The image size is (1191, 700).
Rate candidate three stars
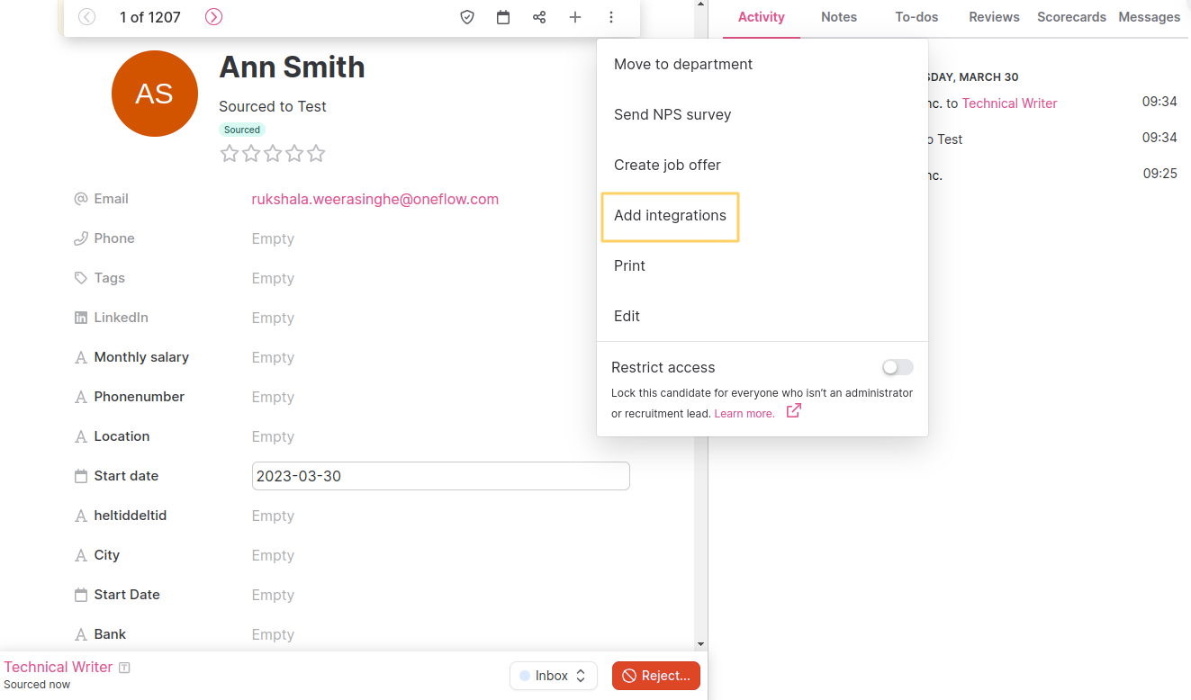tap(273, 154)
